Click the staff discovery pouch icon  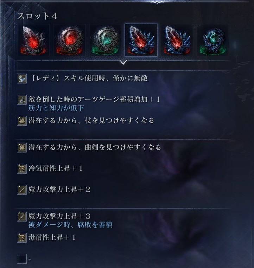22,121
